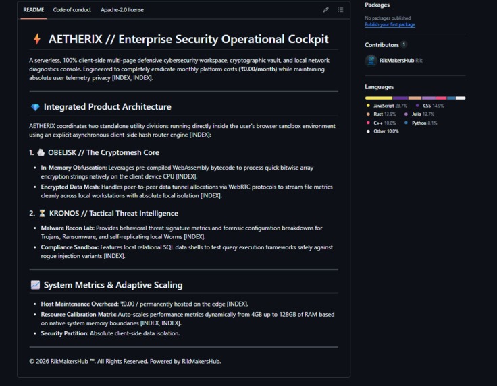
Task: Click 'Publish your first package' link
Action: (x=390, y=24)
